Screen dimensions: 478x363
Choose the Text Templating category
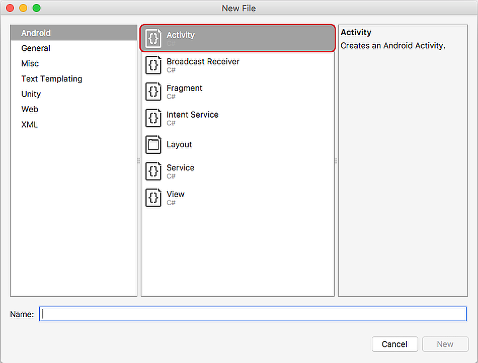pyautogui.click(x=52, y=79)
